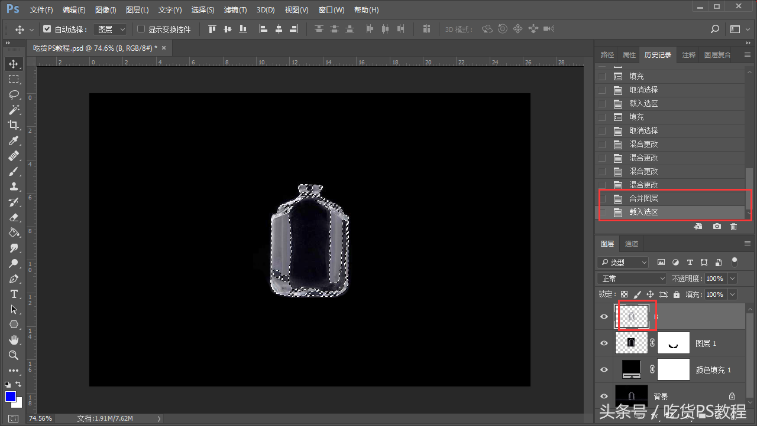The image size is (757, 426).
Task: Delete current history state with trash icon
Action: tap(734, 227)
